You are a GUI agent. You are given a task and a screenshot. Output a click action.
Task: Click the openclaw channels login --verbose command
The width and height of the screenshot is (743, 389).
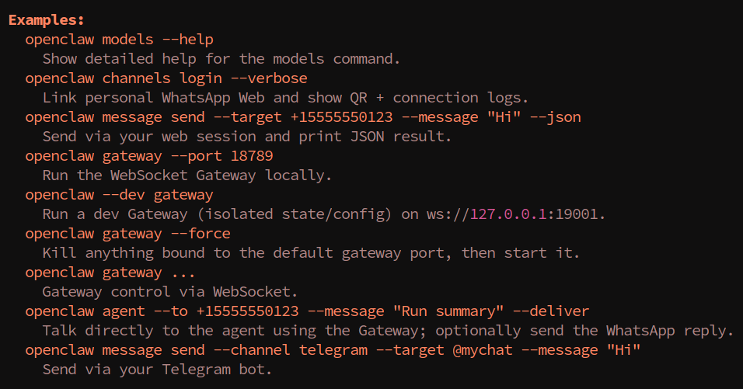click(x=166, y=78)
